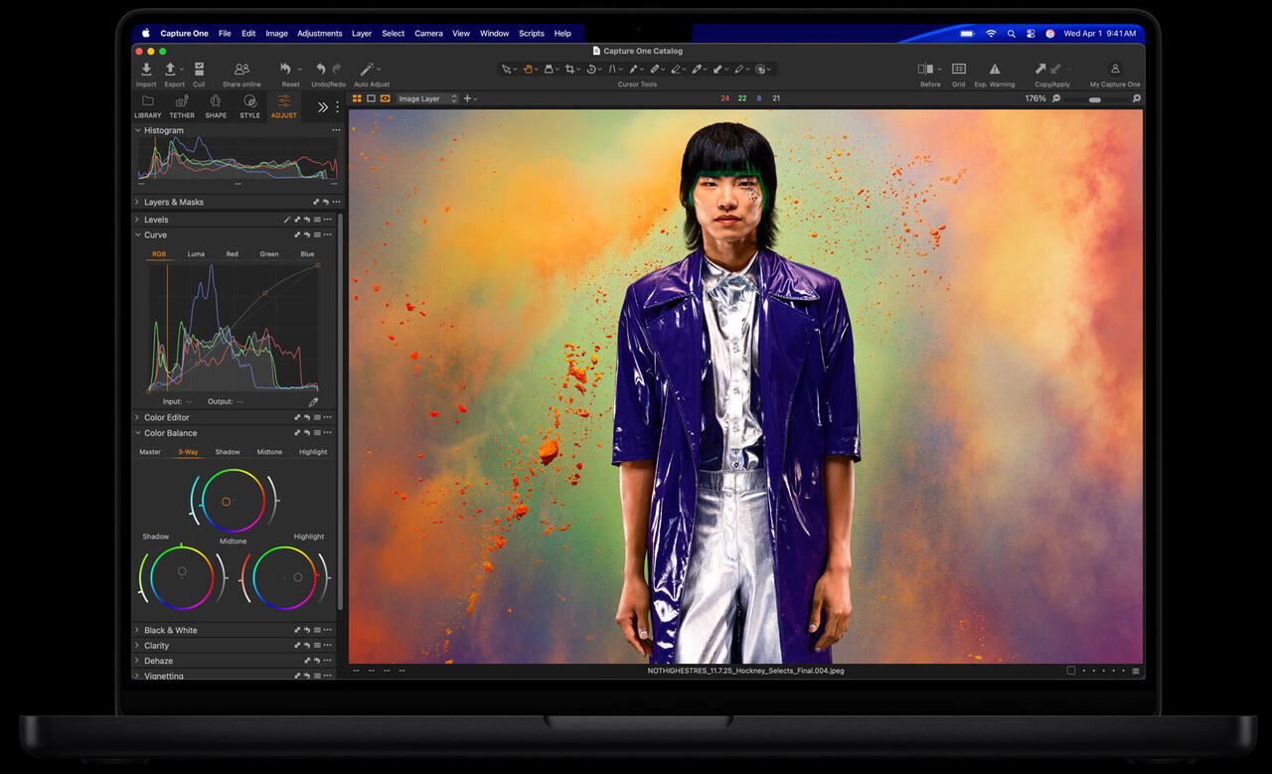1272x774 pixels.
Task: Select the Crop tool
Action: (x=568, y=69)
